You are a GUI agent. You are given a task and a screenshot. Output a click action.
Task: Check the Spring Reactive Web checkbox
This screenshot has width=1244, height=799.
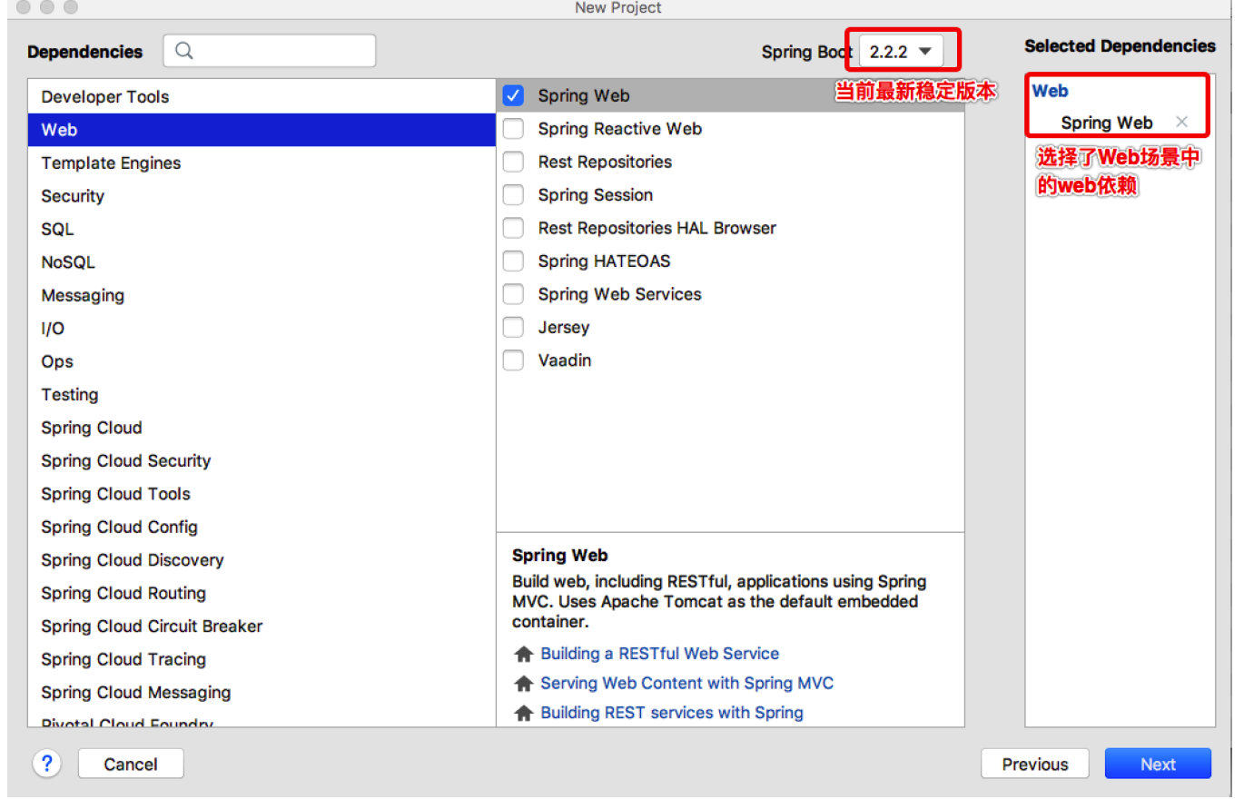[513, 129]
